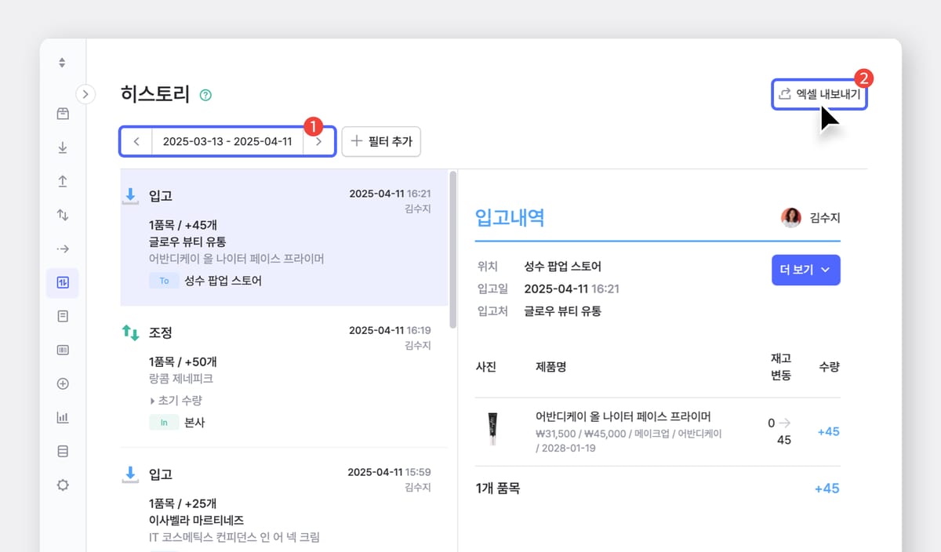The image size is (941, 552).
Task: Open the 히스토리 help question mark
Action: point(205,93)
